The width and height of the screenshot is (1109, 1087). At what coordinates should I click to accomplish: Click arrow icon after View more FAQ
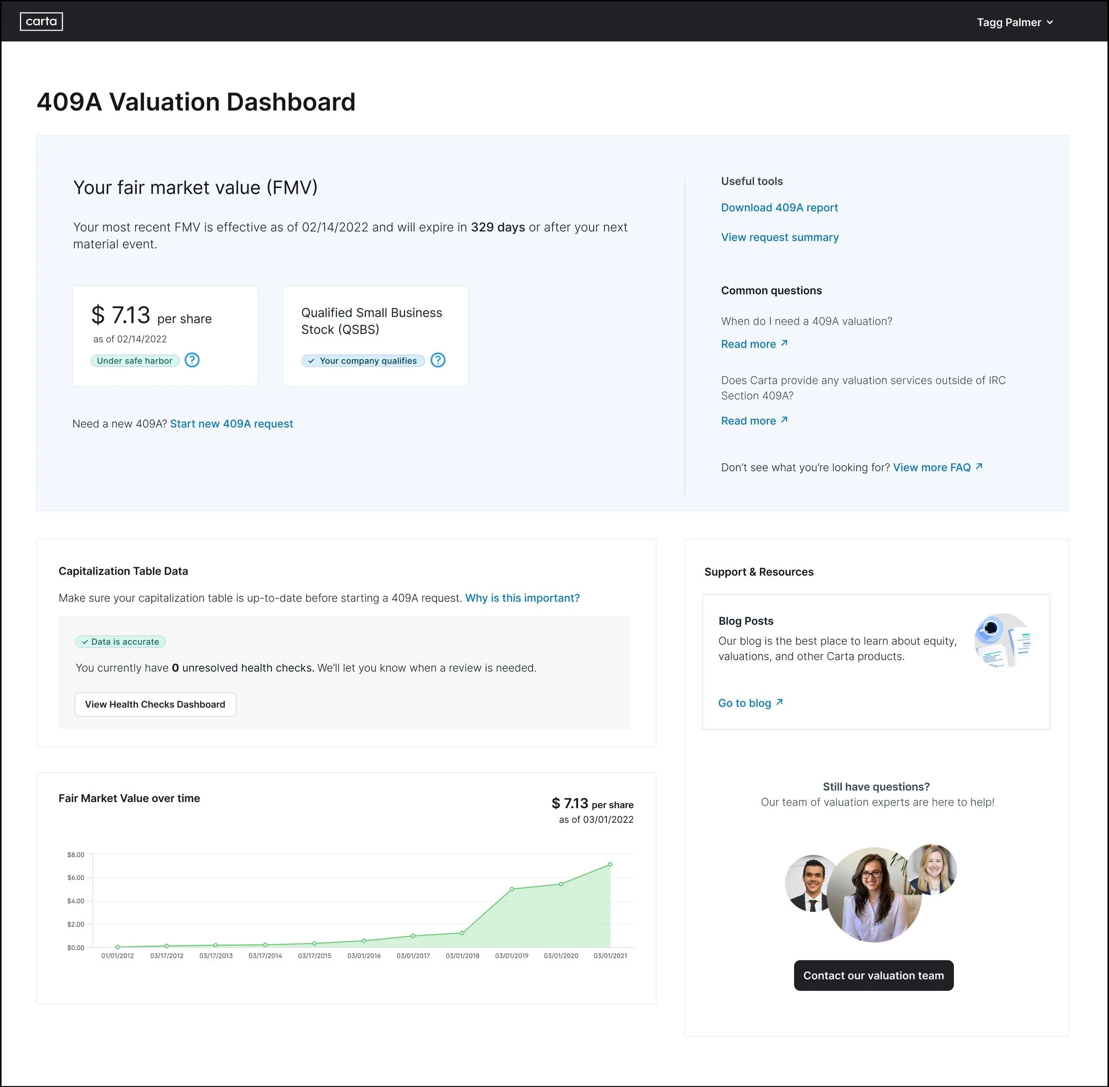[979, 466]
